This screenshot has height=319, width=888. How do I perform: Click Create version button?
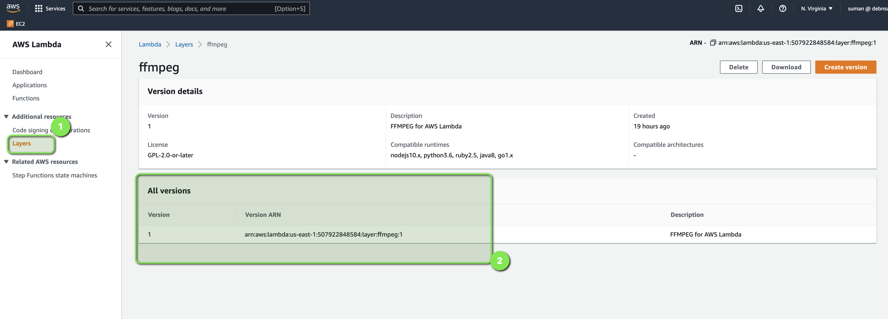845,67
